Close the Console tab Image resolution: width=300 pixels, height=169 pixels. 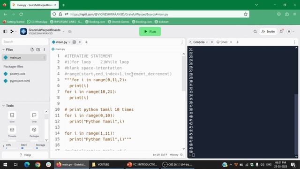(x=212, y=42)
